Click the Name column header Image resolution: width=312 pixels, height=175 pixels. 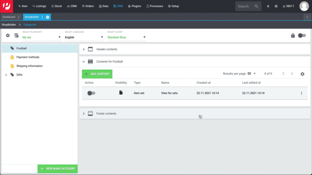[165, 83]
